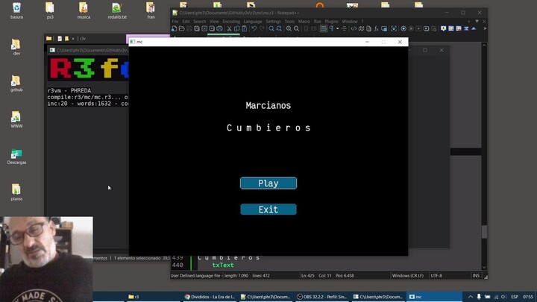
Task: Click Save All icon in Notepad++ toolbar
Action: pyautogui.click(x=197, y=29)
